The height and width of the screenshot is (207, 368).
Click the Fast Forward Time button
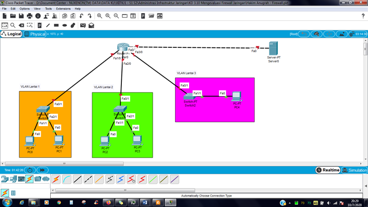[43, 170]
